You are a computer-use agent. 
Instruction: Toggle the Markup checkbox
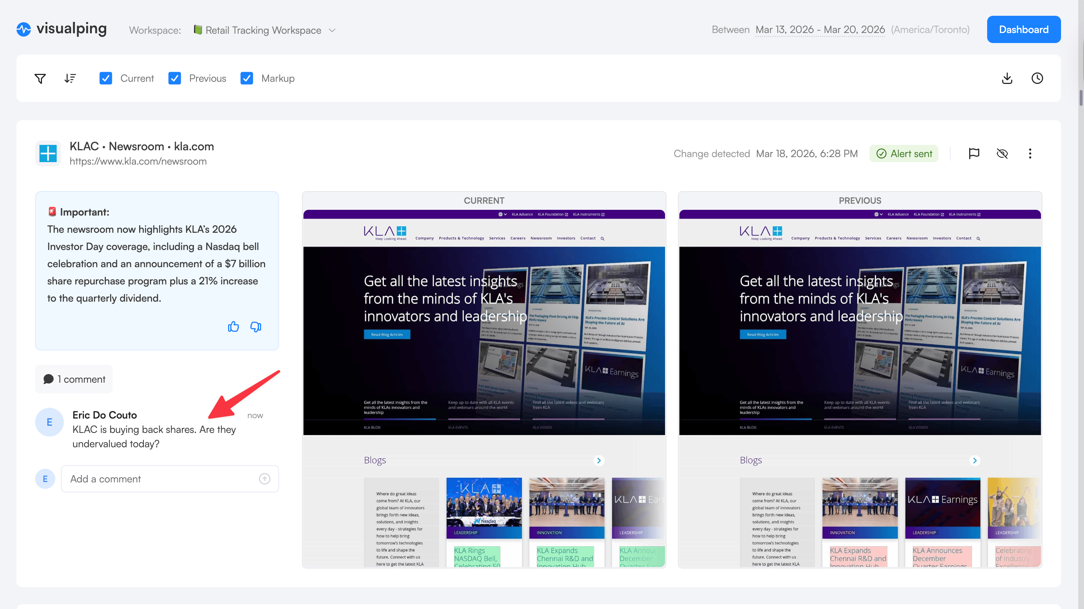pos(246,78)
